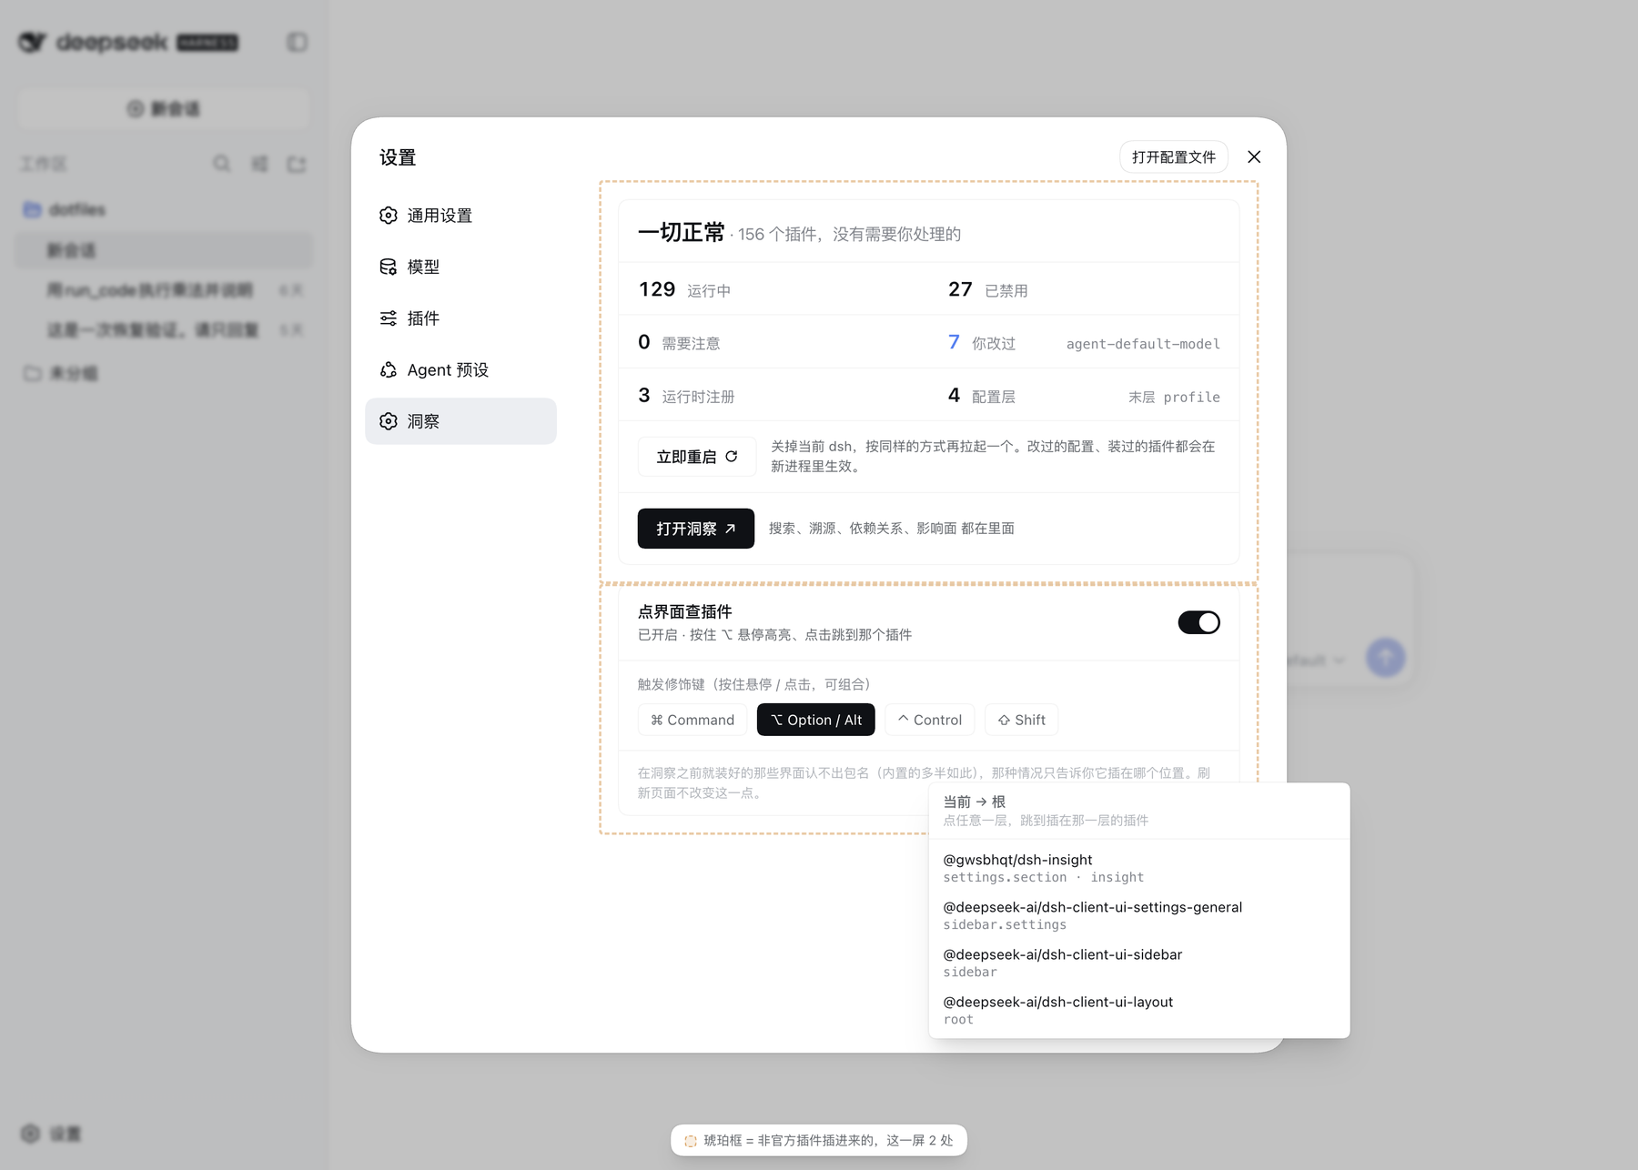Click the 一切正常 status heading
This screenshot has width=1638, height=1170.
(x=681, y=233)
